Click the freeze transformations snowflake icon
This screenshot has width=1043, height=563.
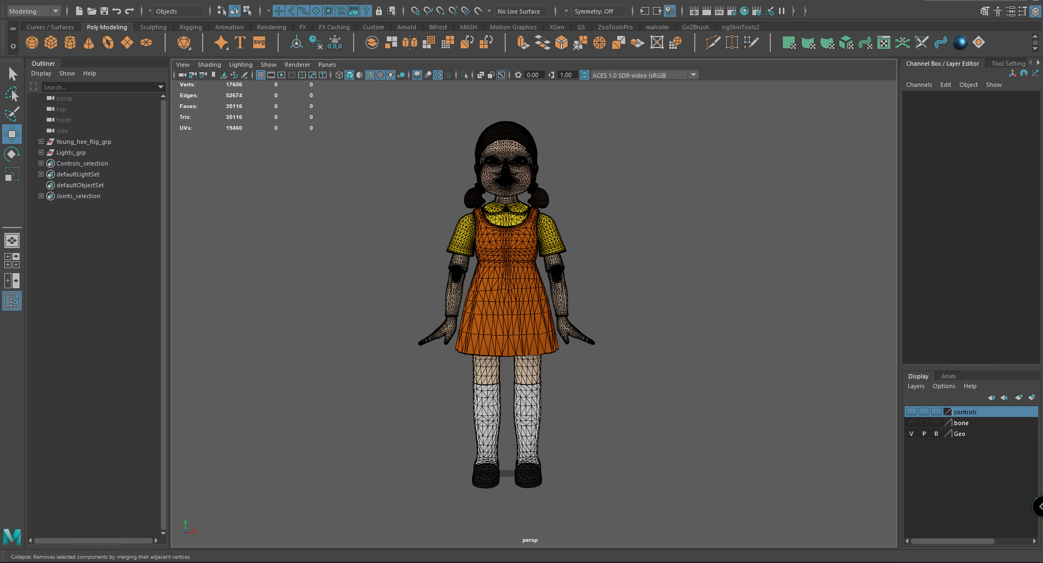click(x=335, y=42)
